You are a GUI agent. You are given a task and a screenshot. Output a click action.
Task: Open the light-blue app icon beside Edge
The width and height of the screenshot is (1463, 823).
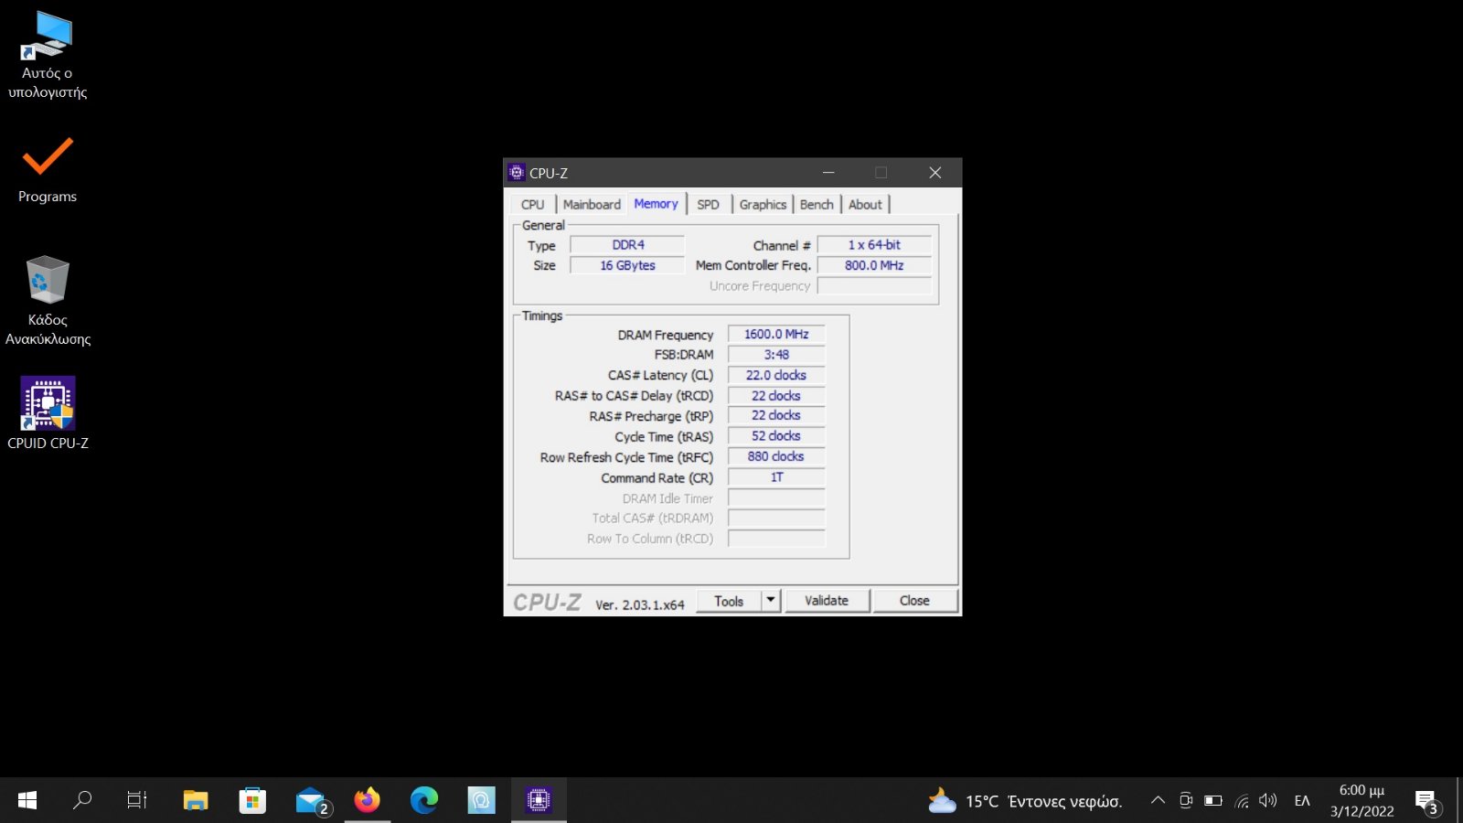click(481, 801)
